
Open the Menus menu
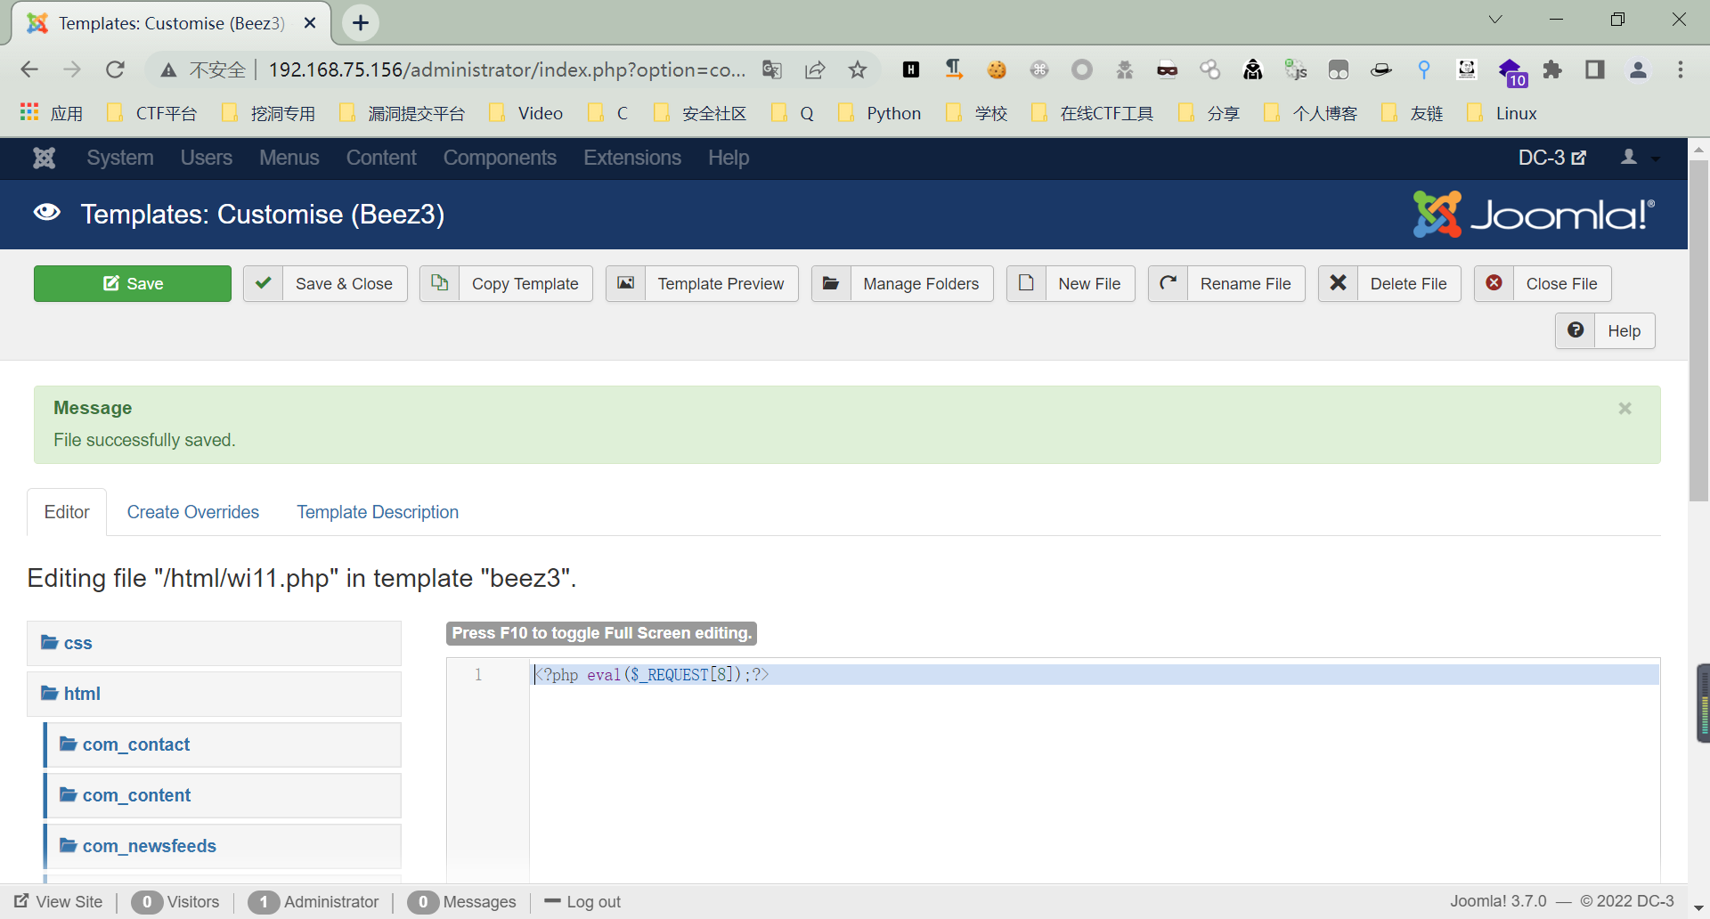coord(289,158)
